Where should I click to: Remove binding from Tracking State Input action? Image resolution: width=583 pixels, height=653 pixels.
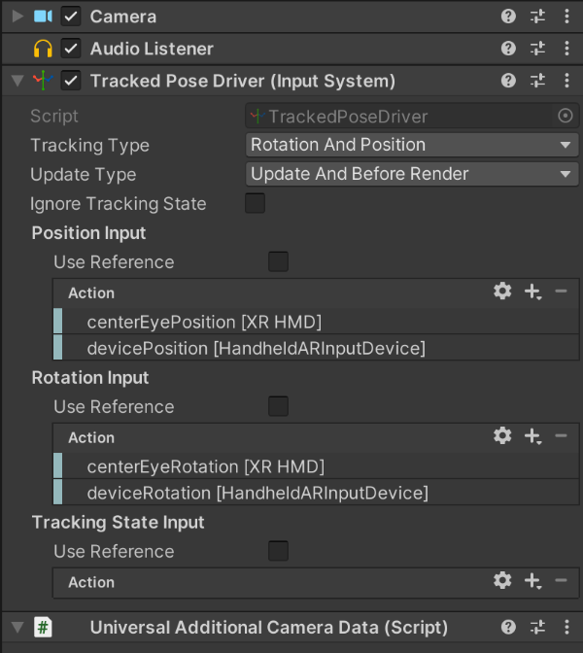561,580
